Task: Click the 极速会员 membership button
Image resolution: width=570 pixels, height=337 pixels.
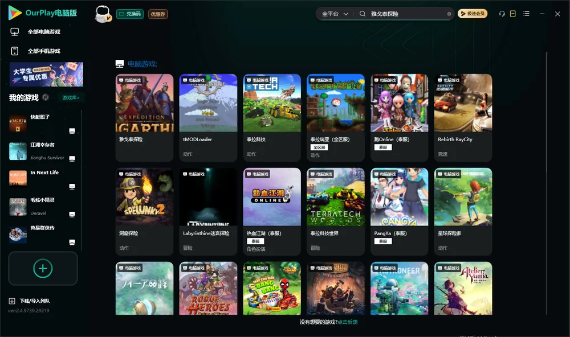Action: coord(473,14)
